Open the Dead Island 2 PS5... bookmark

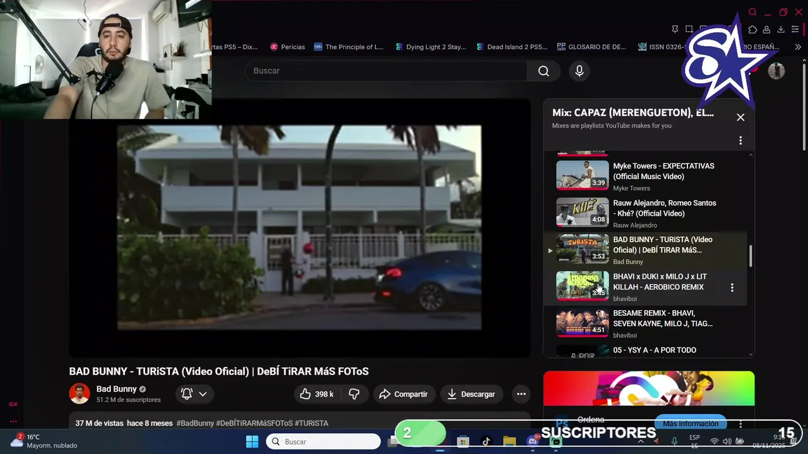point(511,47)
